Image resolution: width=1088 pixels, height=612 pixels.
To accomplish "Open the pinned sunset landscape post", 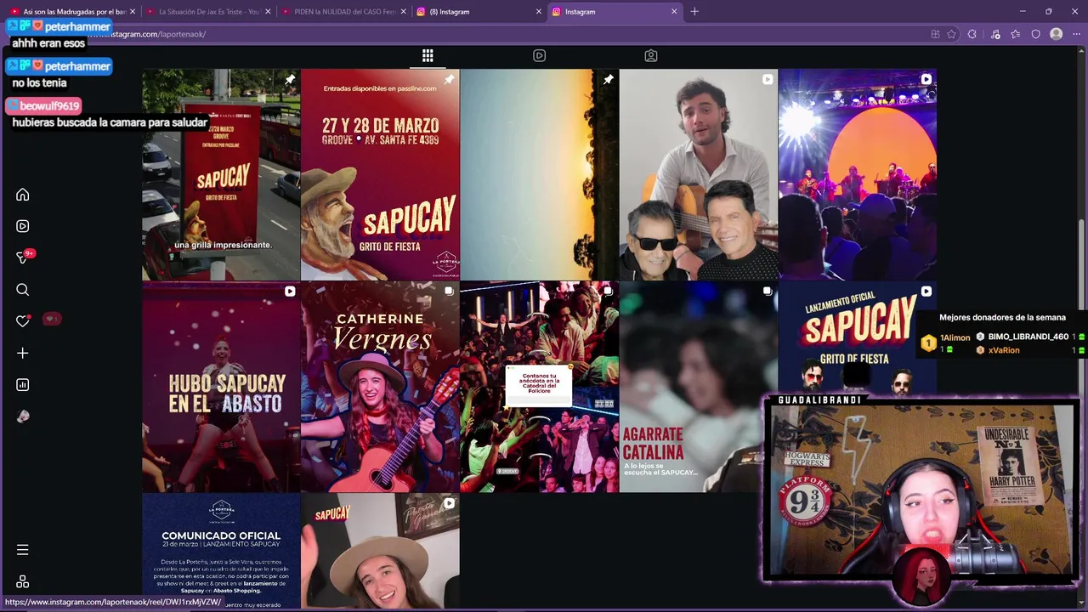I will 539,174.
